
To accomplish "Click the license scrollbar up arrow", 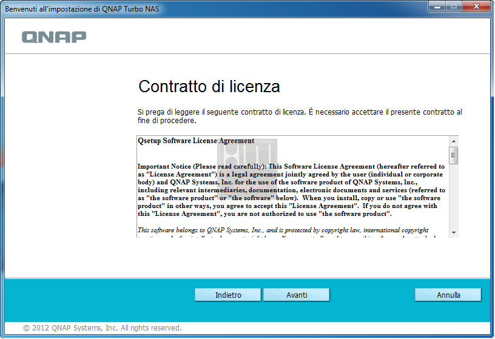I will pos(454,141).
